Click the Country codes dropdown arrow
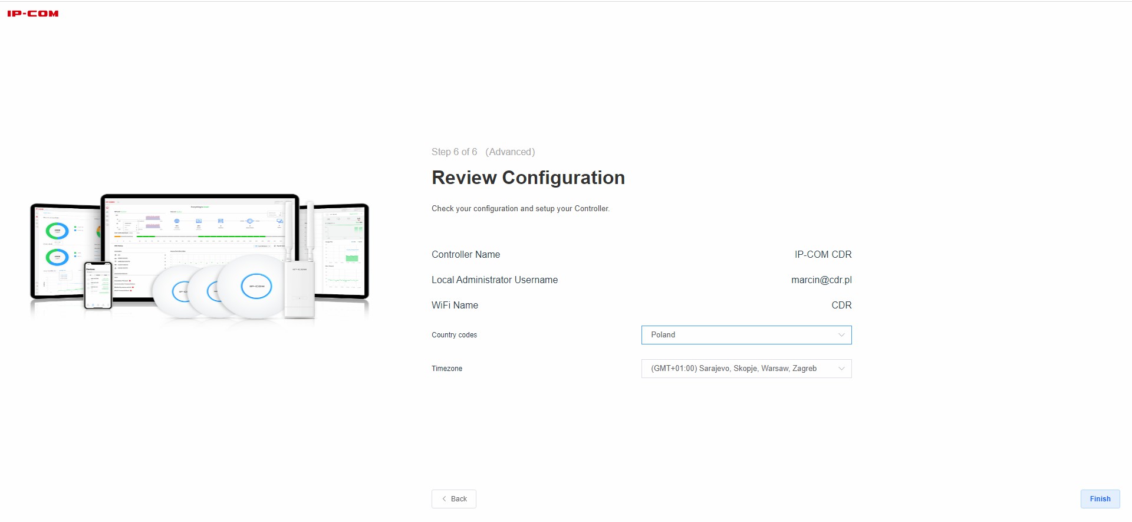The height and width of the screenshot is (522, 1132). coord(841,335)
